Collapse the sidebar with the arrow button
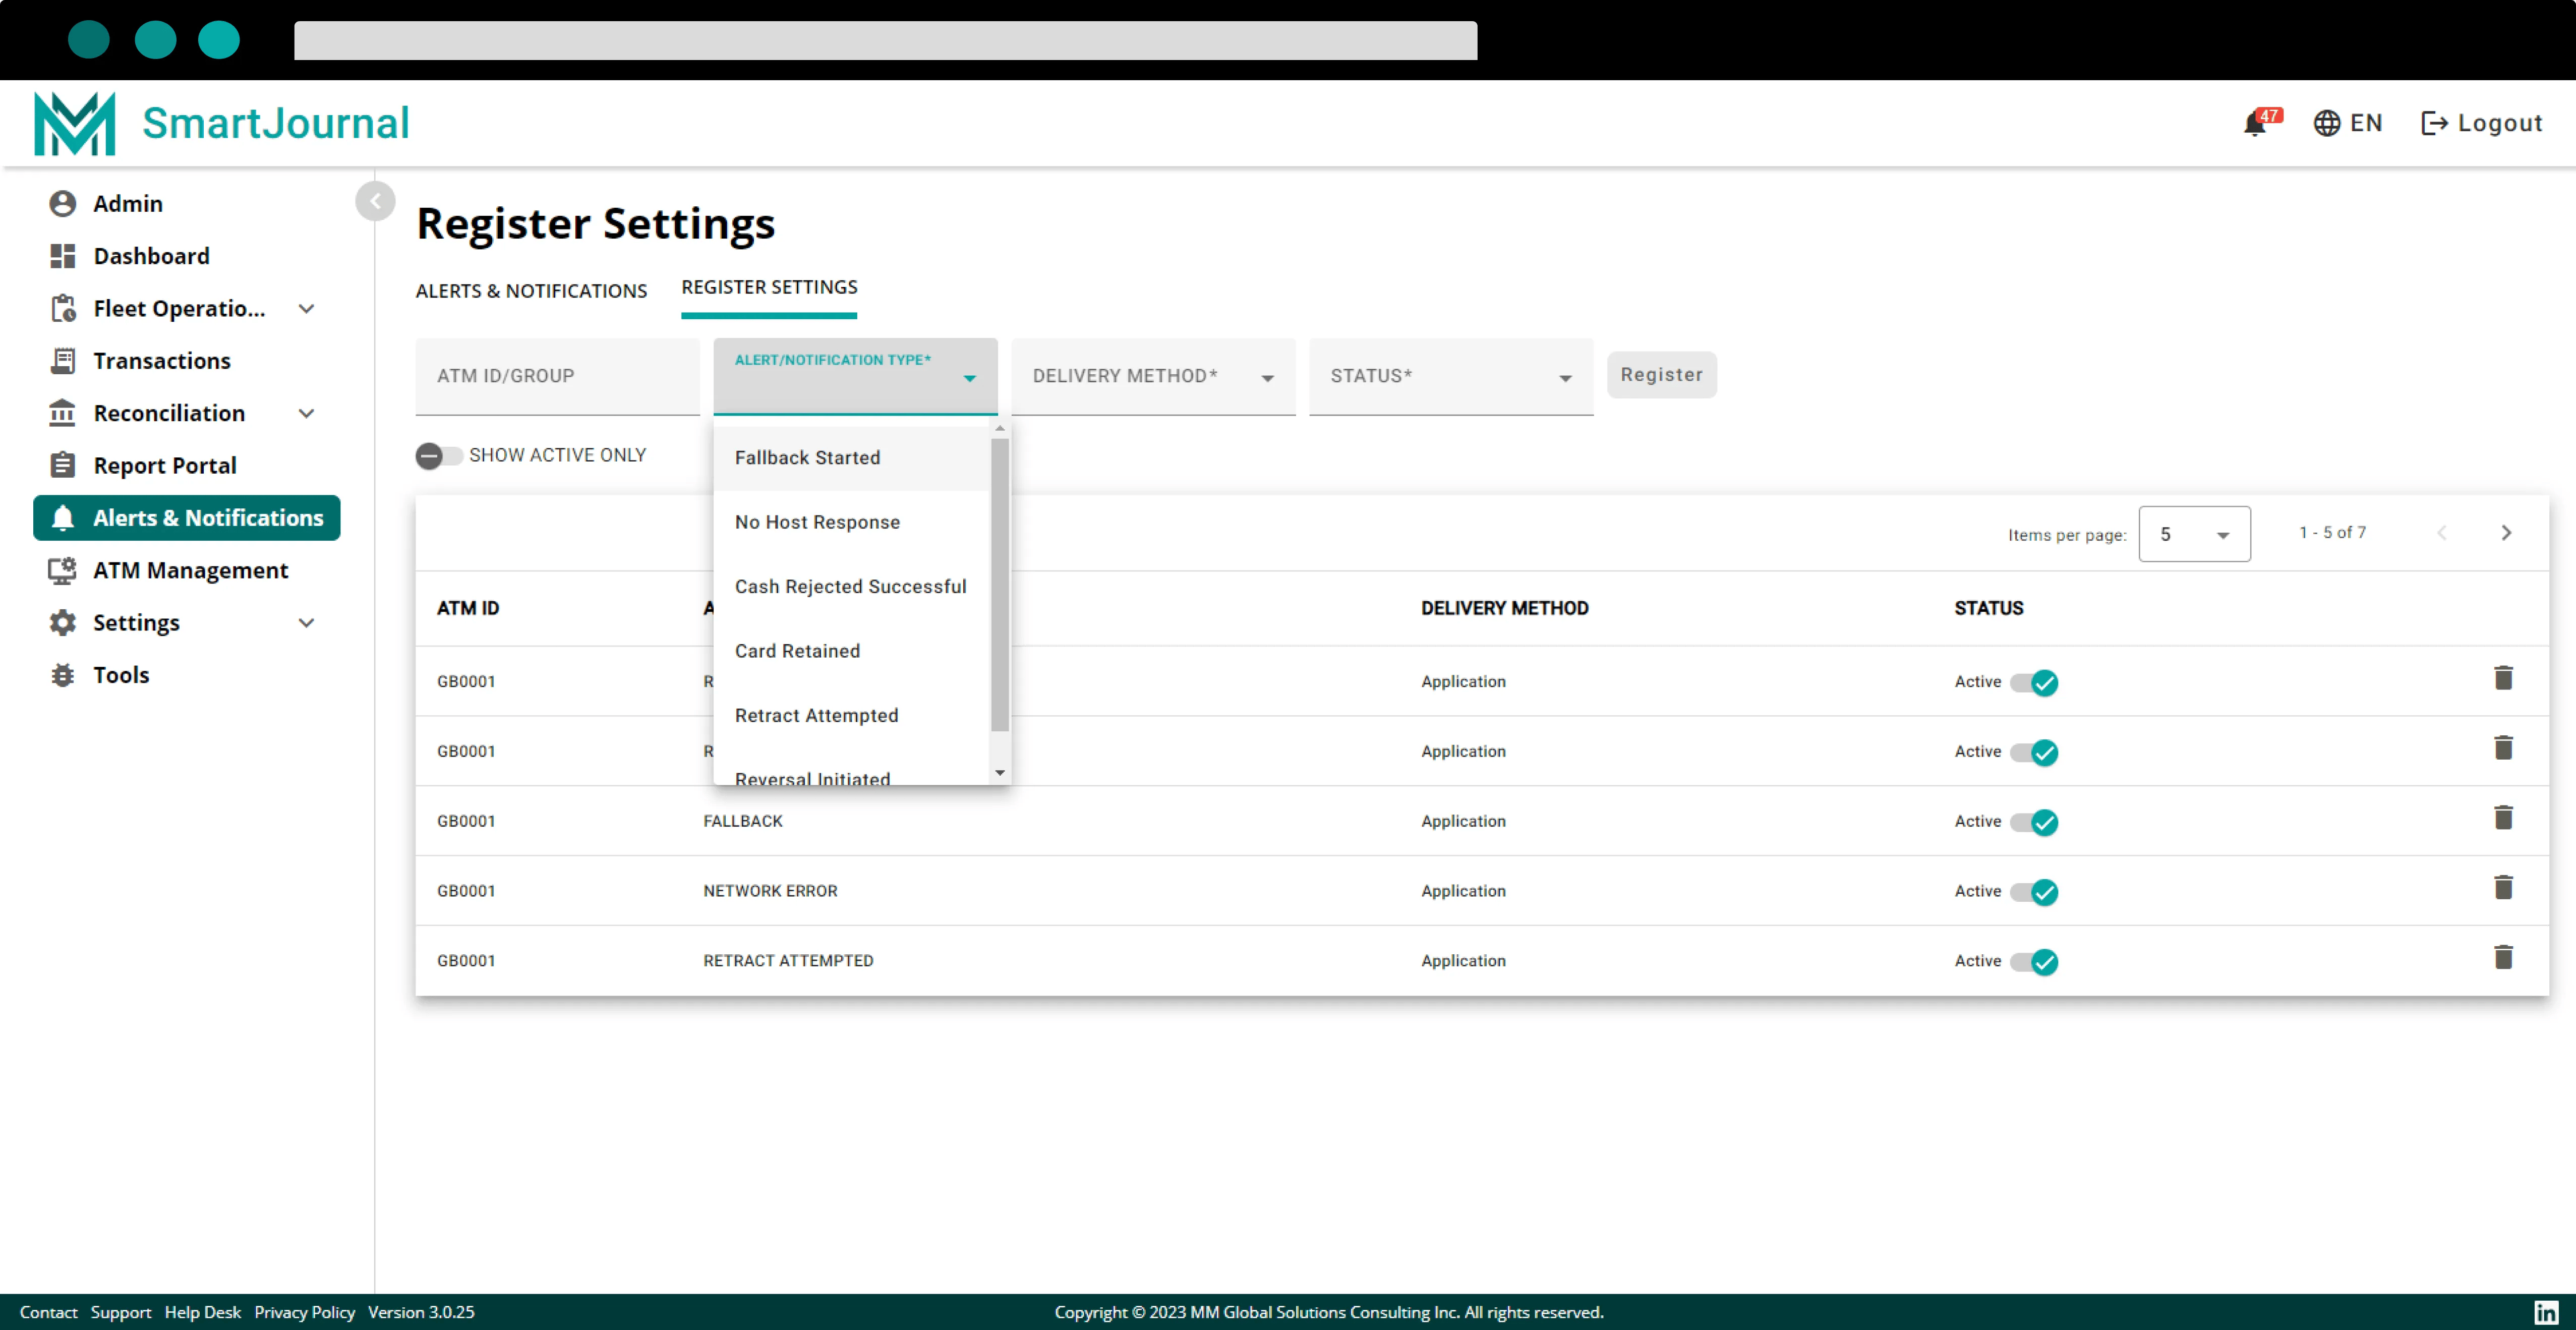The width and height of the screenshot is (2576, 1330). pyautogui.click(x=375, y=201)
